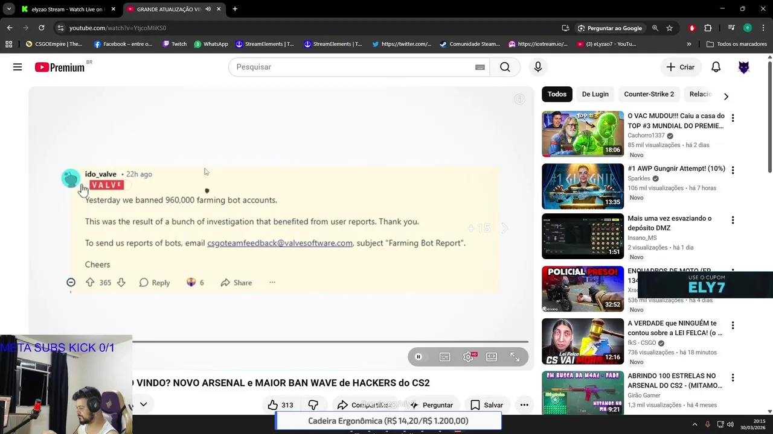The width and height of the screenshot is (773, 434).
Task: Open Chrome tab search dropdown
Action: [8, 9]
